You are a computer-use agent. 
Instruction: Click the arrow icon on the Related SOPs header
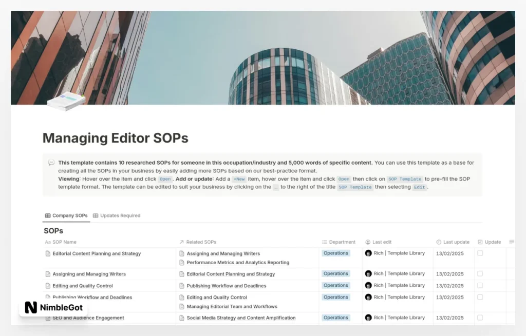(181, 242)
